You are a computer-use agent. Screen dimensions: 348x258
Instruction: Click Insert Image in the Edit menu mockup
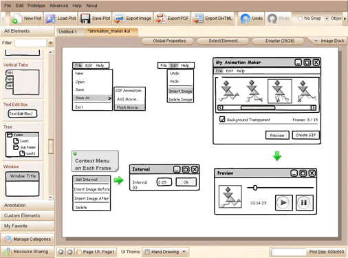(x=180, y=91)
